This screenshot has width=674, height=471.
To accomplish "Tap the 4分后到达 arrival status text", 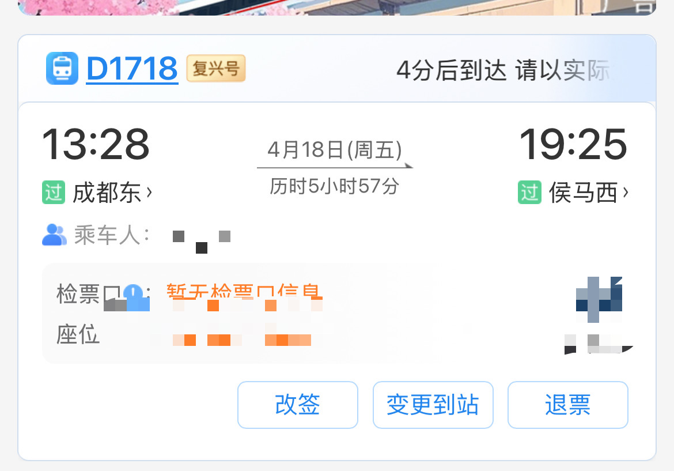I will point(451,70).
